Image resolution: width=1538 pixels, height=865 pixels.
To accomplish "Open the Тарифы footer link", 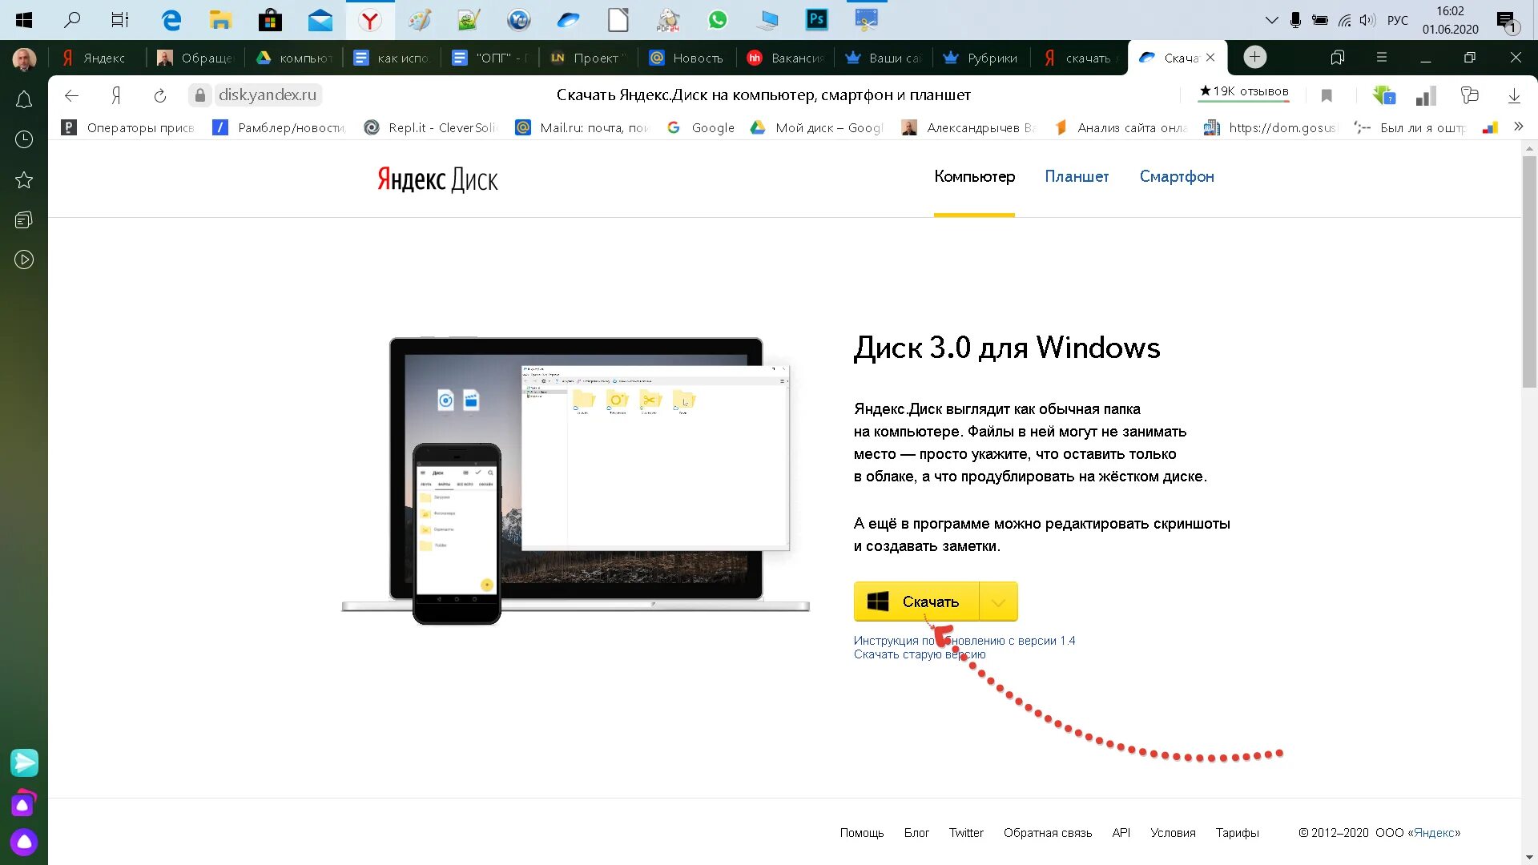I will click(x=1237, y=833).
